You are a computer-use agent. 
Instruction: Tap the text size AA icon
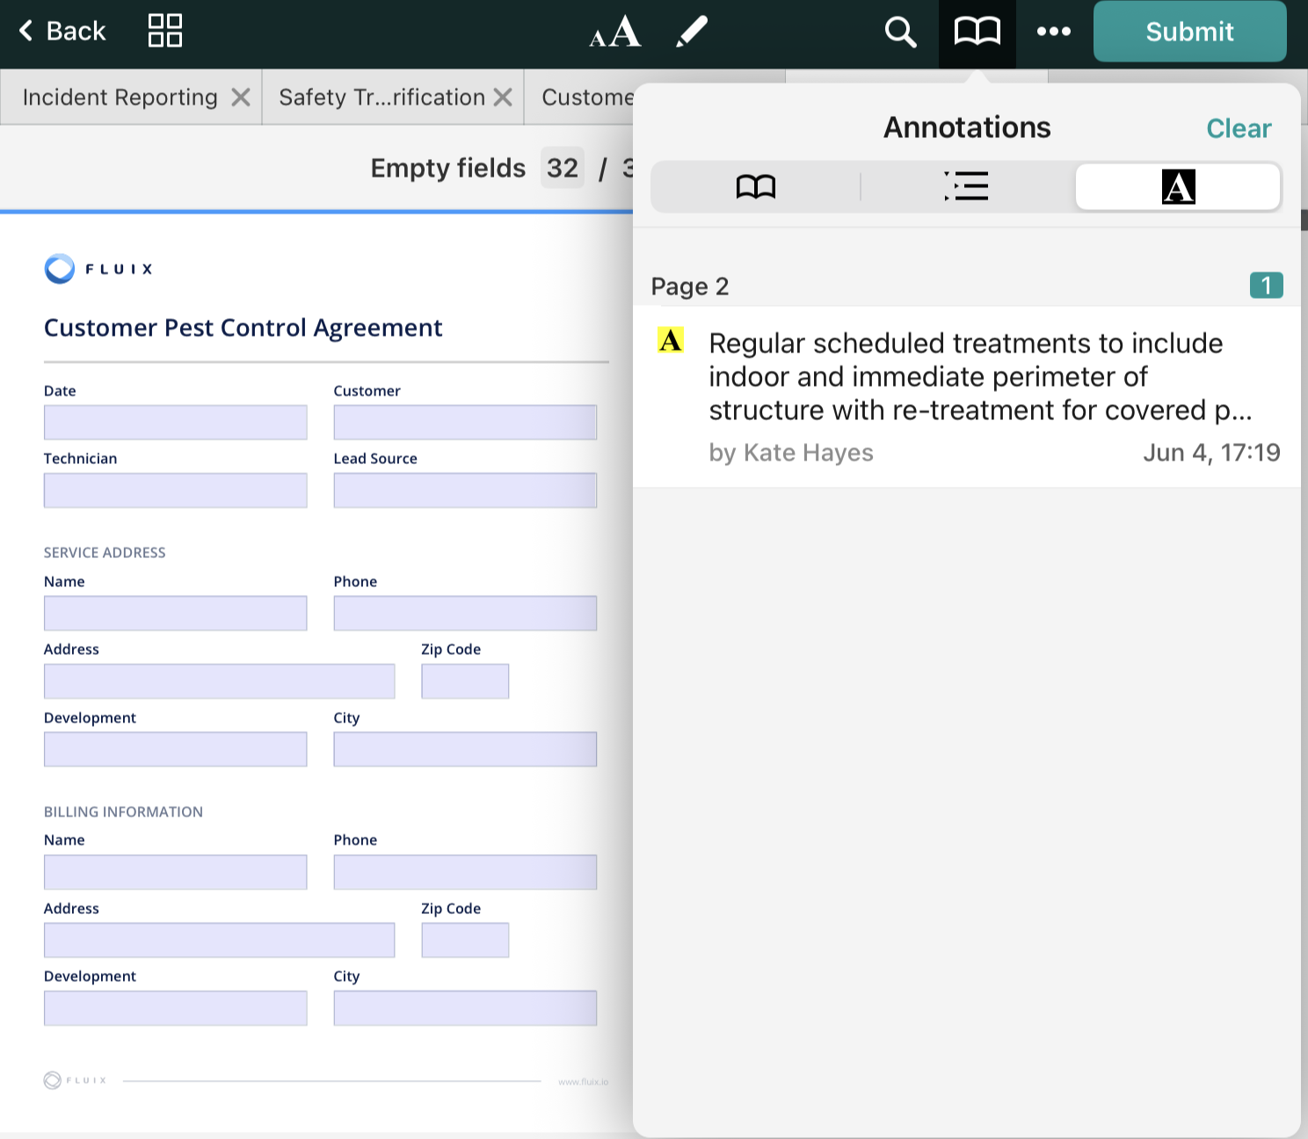[x=614, y=33]
